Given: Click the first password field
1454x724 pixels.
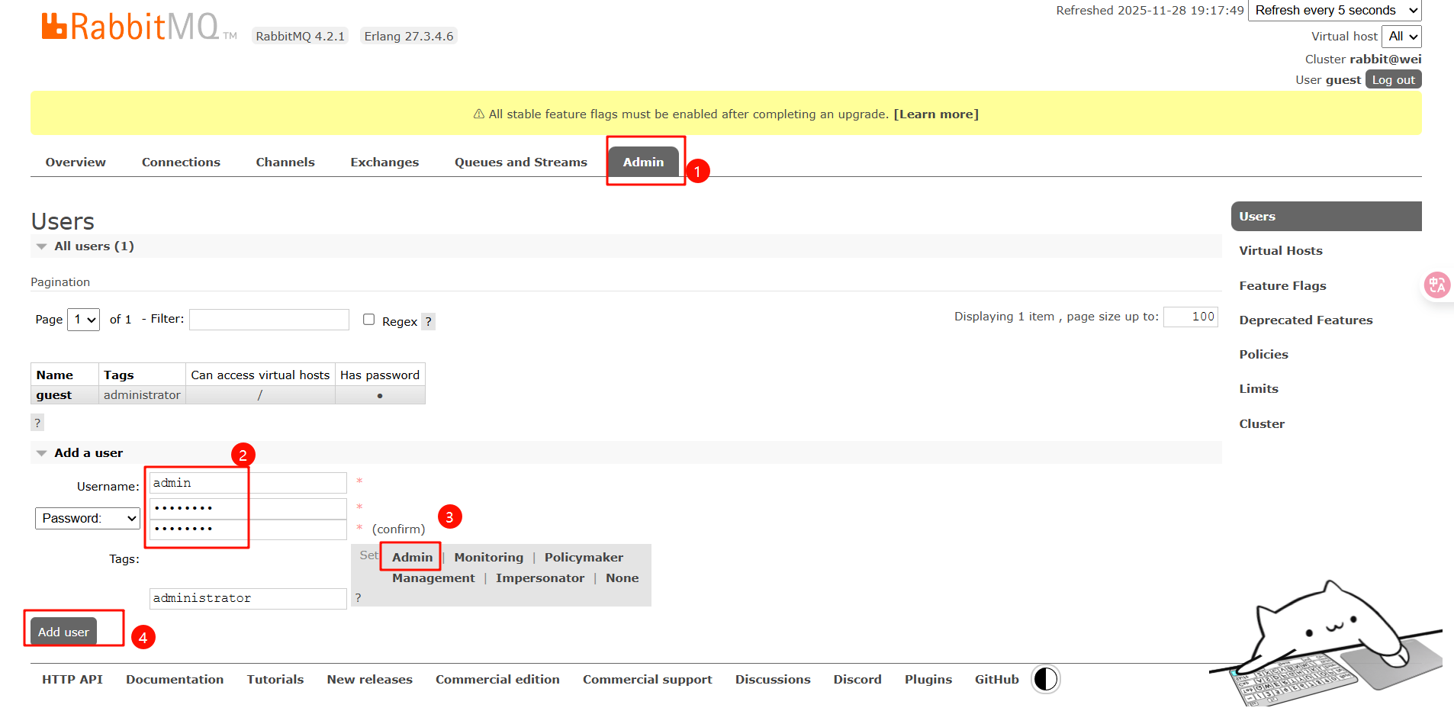Looking at the screenshot, I should [248, 508].
